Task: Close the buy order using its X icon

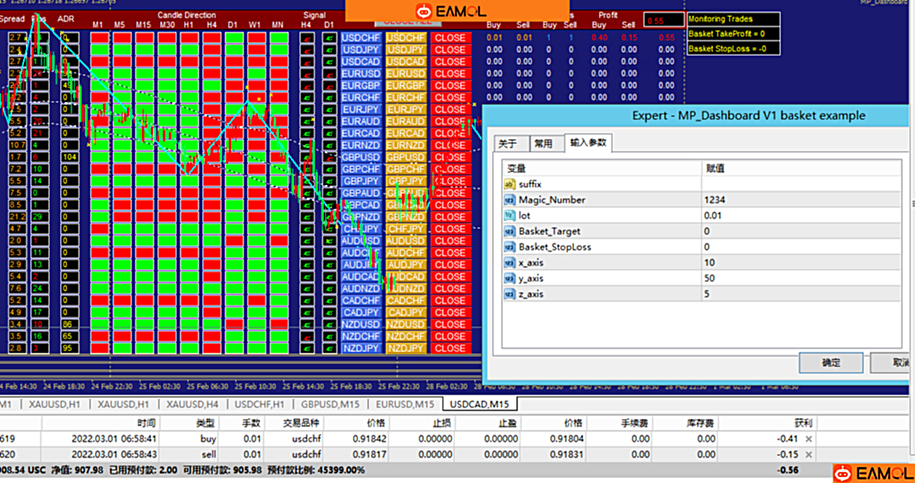Action: click(x=808, y=439)
